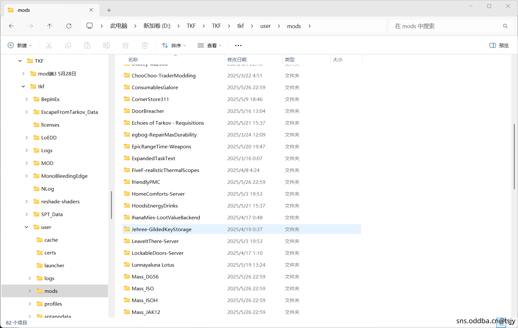Click the Delete trash icon
Screen dimensions: 518x328
(145, 45)
